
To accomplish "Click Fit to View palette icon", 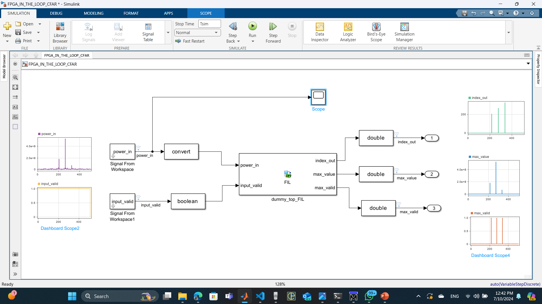I will pyautogui.click(x=15, y=87).
